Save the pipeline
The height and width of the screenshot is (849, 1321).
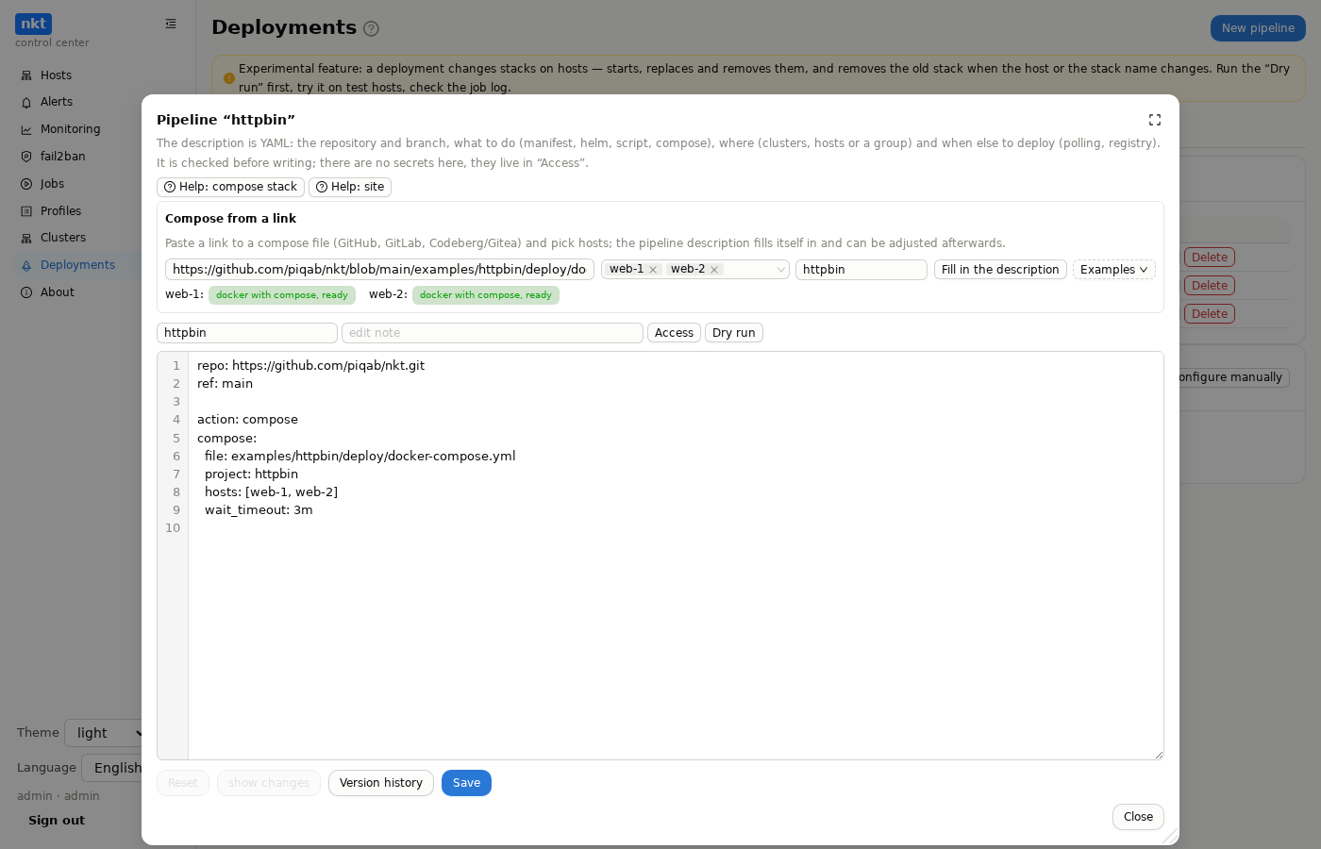(466, 783)
